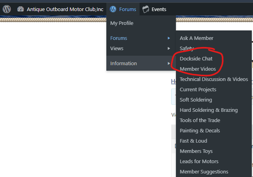Open the Dockside Chat forum
The height and width of the screenshot is (177, 253).
(x=196, y=59)
